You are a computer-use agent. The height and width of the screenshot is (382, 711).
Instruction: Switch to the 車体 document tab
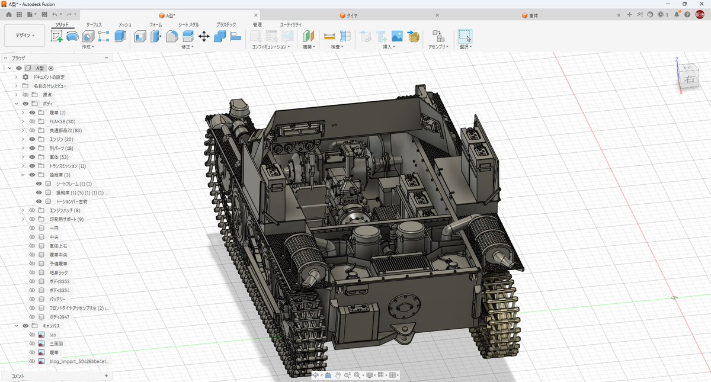(530, 15)
